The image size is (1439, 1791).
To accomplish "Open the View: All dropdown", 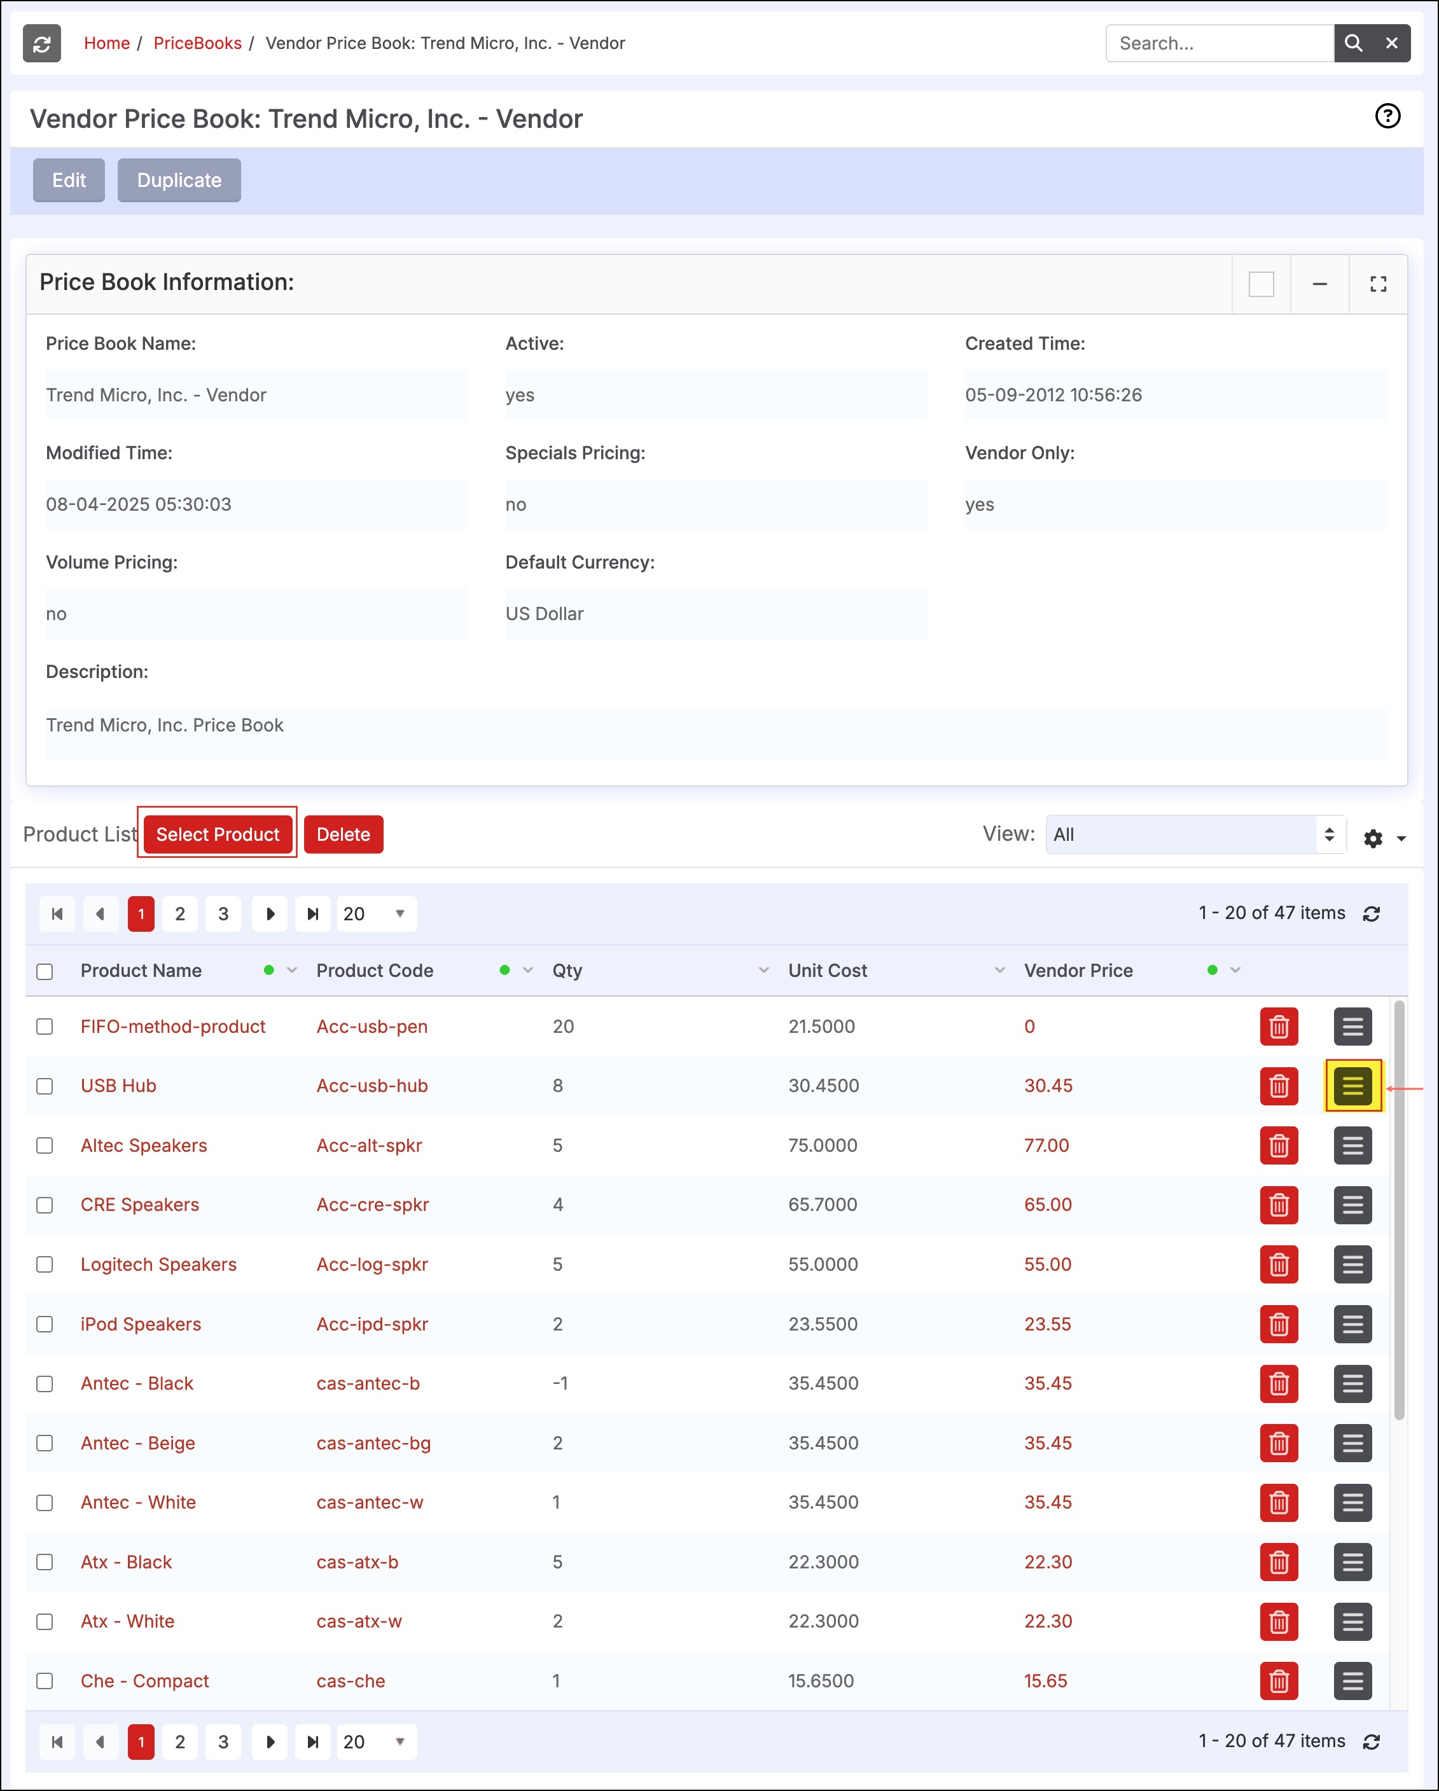I will [x=1195, y=834].
